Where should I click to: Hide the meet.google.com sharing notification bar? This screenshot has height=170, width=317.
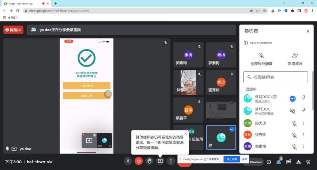(x=244, y=159)
